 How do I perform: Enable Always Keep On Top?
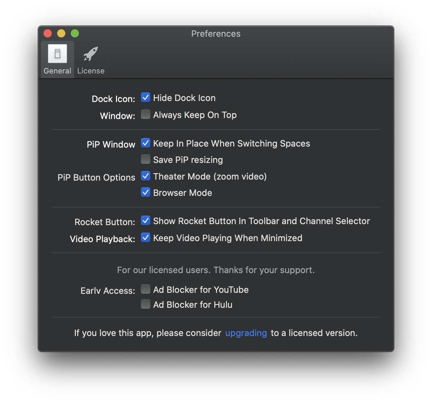coord(145,114)
